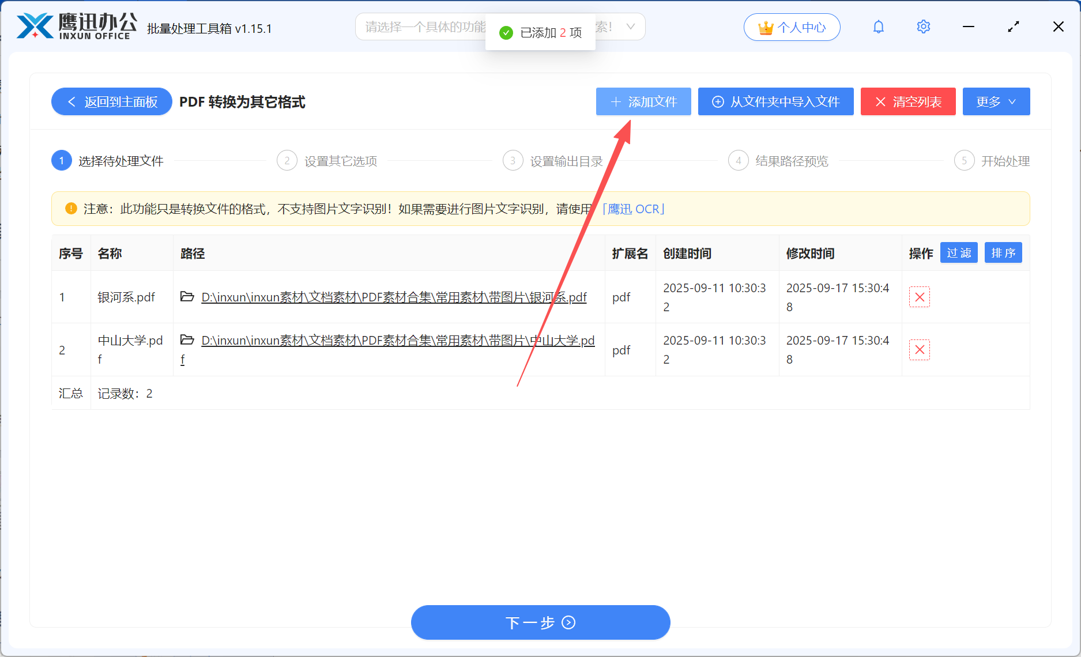
Task: Click the notification bell icon
Action: (x=878, y=27)
